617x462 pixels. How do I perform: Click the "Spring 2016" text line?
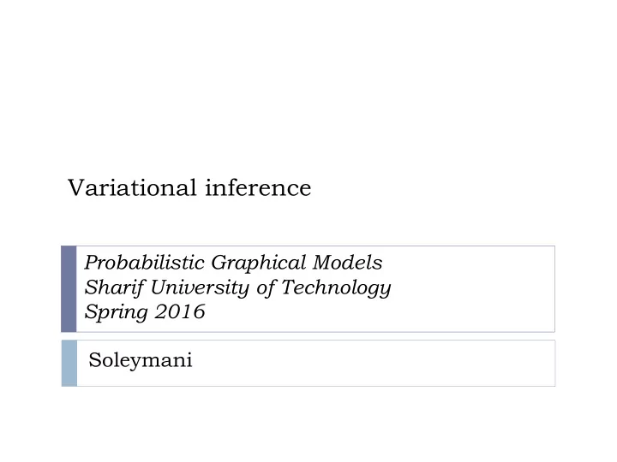145,312
